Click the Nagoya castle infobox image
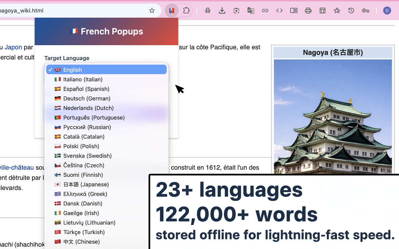 [x=333, y=117]
